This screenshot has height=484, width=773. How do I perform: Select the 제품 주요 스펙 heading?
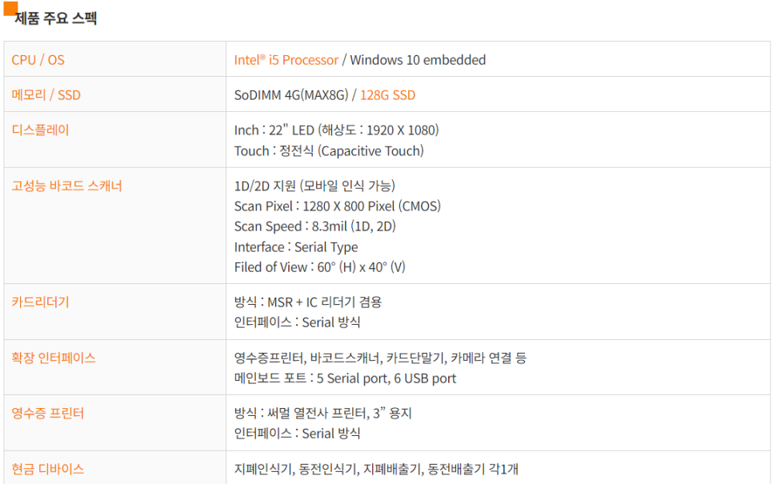tap(56, 18)
